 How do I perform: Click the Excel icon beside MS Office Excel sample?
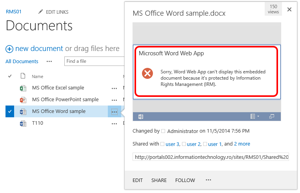[23, 88]
